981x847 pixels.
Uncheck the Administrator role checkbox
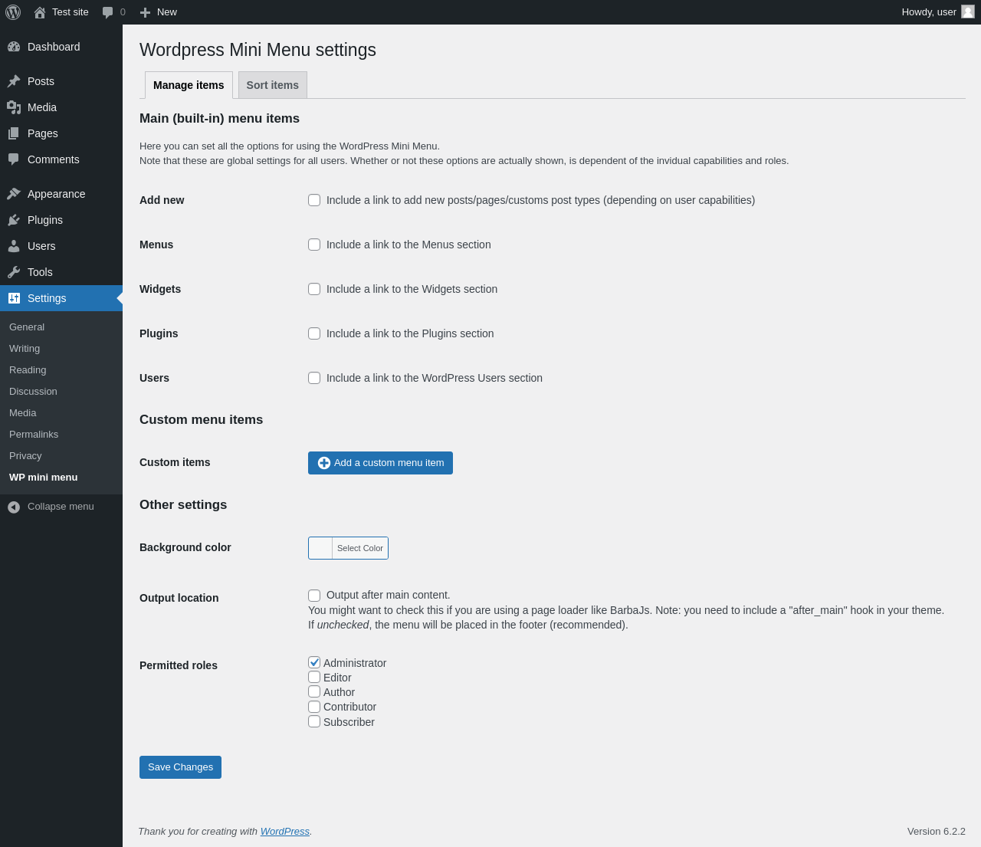tap(314, 662)
